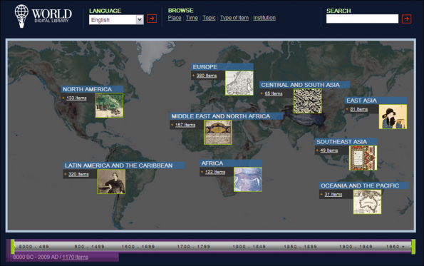Browse by Institution
424x266 pixels.
(x=264, y=18)
